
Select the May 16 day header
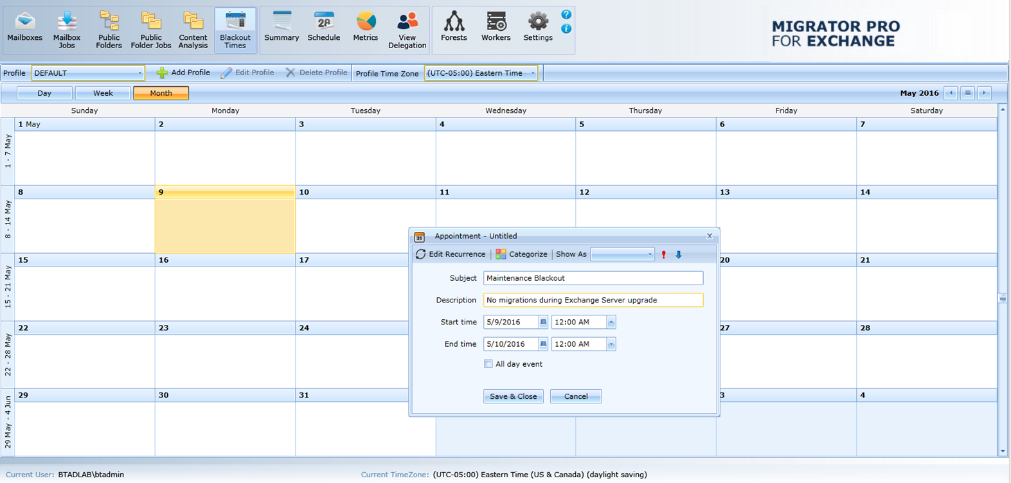[225, 260]
